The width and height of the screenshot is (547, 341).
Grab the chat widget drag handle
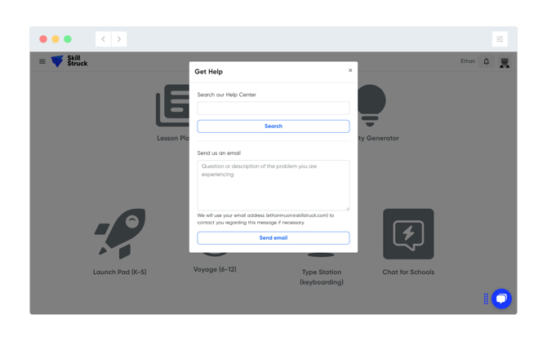pos(486,299)
